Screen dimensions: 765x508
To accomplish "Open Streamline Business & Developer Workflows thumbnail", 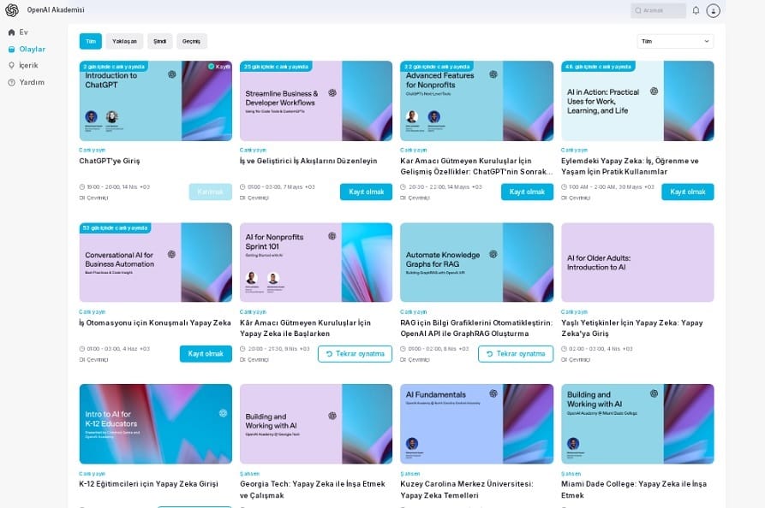I will pyautogui.click(x=316, y=101).
